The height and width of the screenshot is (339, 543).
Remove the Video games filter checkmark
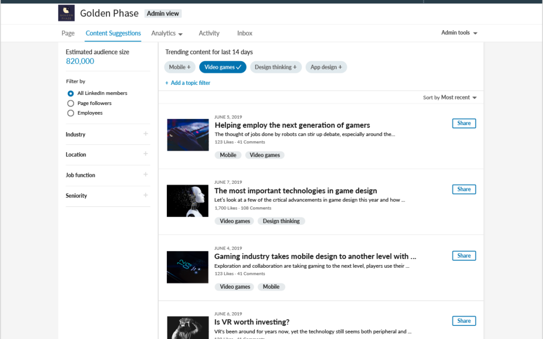point(222,67)
